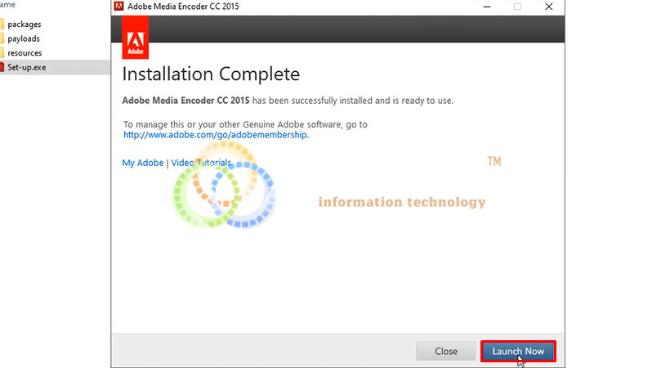The image size is (670, 368).
Task: Open the Video Tutorials link
Action: (x=201, y=163)
